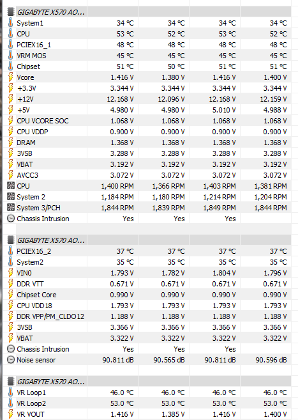Select the lightning icon next to AVCC3
The height and width of the screenshot is (420, 298).
(x=10, y=175)
